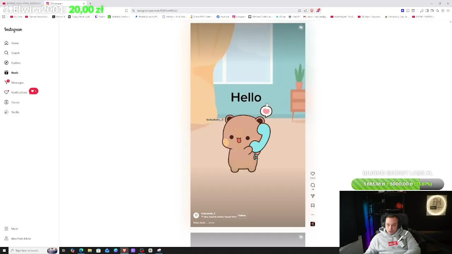Viewport: 452px width, 254px height.
Task: Open the reel's audio thumbnail
Action: [313, 224]
